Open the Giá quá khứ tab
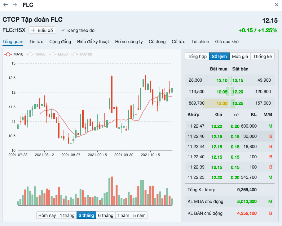282x226 pixels. 227,42
